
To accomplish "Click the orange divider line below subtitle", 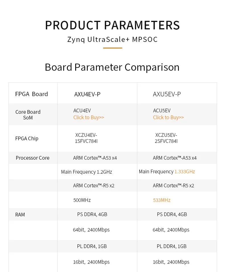I will coord(113,48).
